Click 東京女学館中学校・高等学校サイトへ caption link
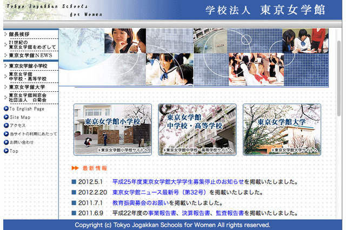Viewport: 346px width, 230px height. pos(198,150)
